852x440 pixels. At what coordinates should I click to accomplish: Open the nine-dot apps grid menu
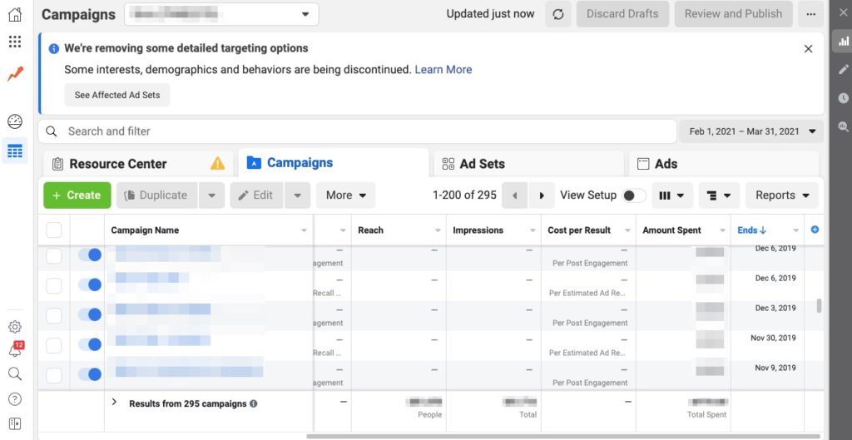pyautogui.click(x=14, y=42)
